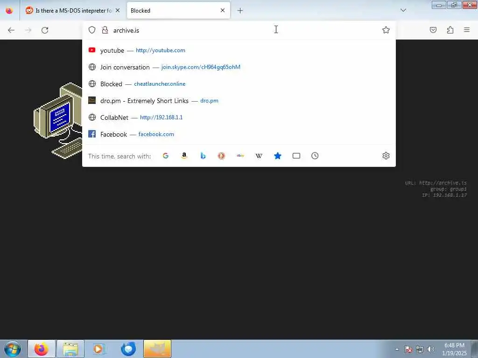Viewport: 478px width, 358px height.
Task: Search this time with Bing
Action: [203, 156]
